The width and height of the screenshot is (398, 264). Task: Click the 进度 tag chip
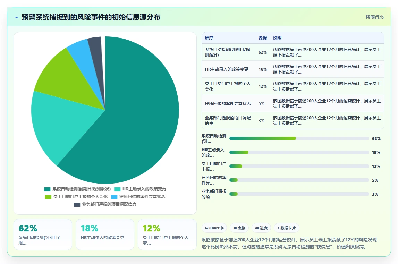[x=261, y=228]
